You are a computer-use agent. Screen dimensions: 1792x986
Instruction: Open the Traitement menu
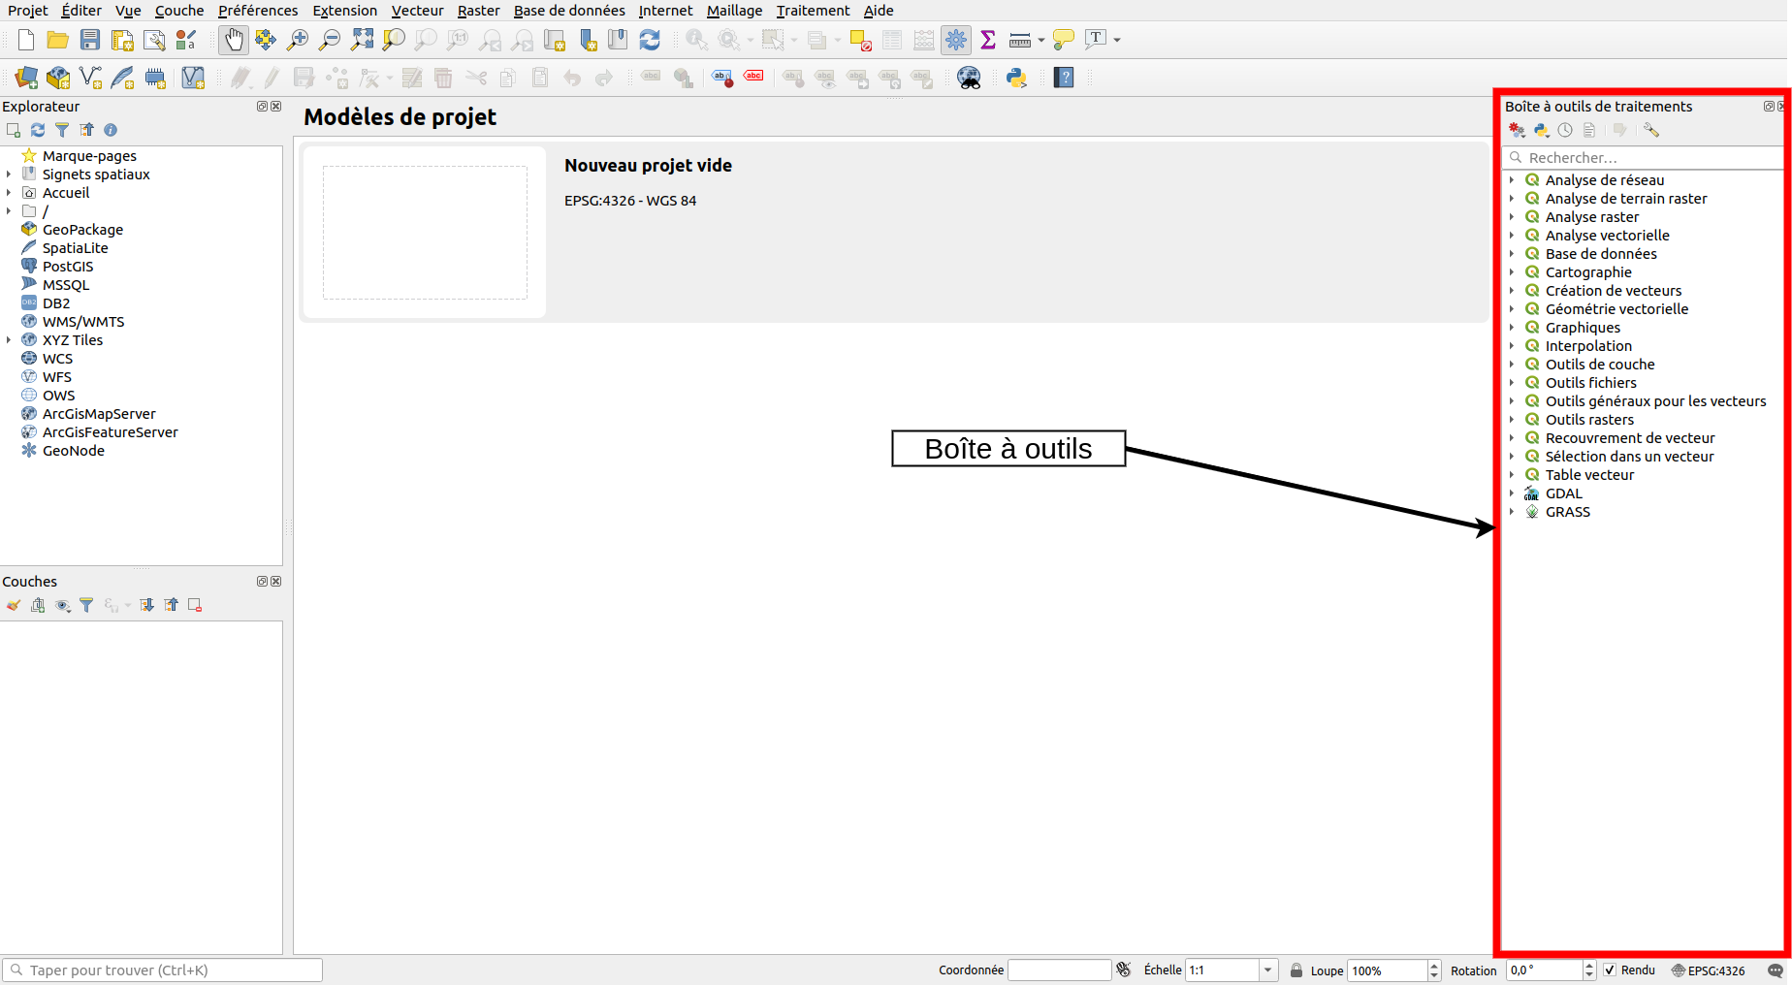coord(813,11)
